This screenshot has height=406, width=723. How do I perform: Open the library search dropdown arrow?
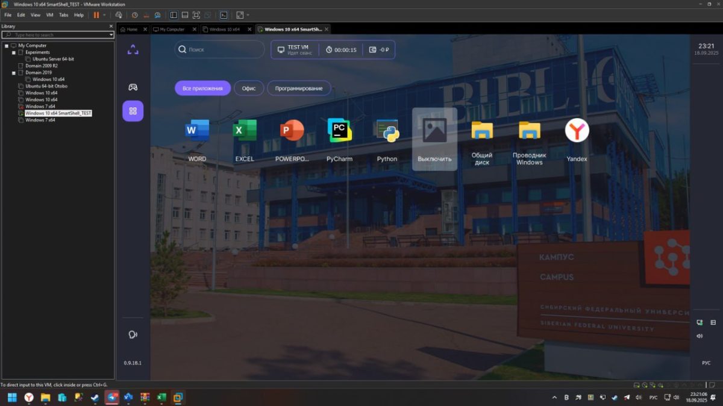[x=111, y=35]
